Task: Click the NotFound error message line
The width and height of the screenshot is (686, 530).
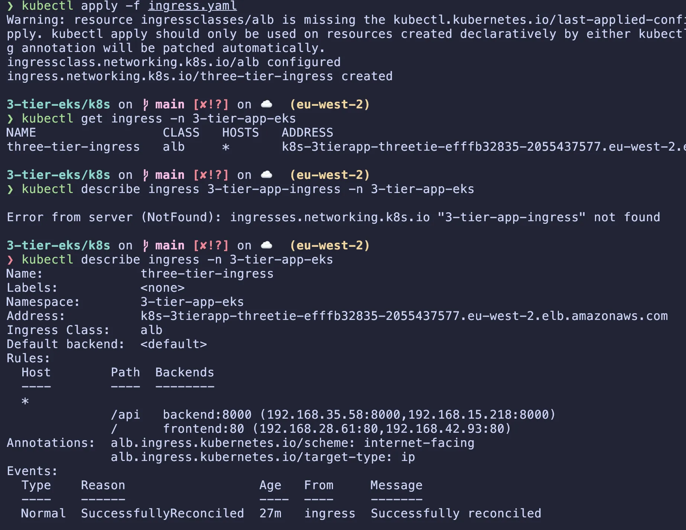Action: (333, 217)
